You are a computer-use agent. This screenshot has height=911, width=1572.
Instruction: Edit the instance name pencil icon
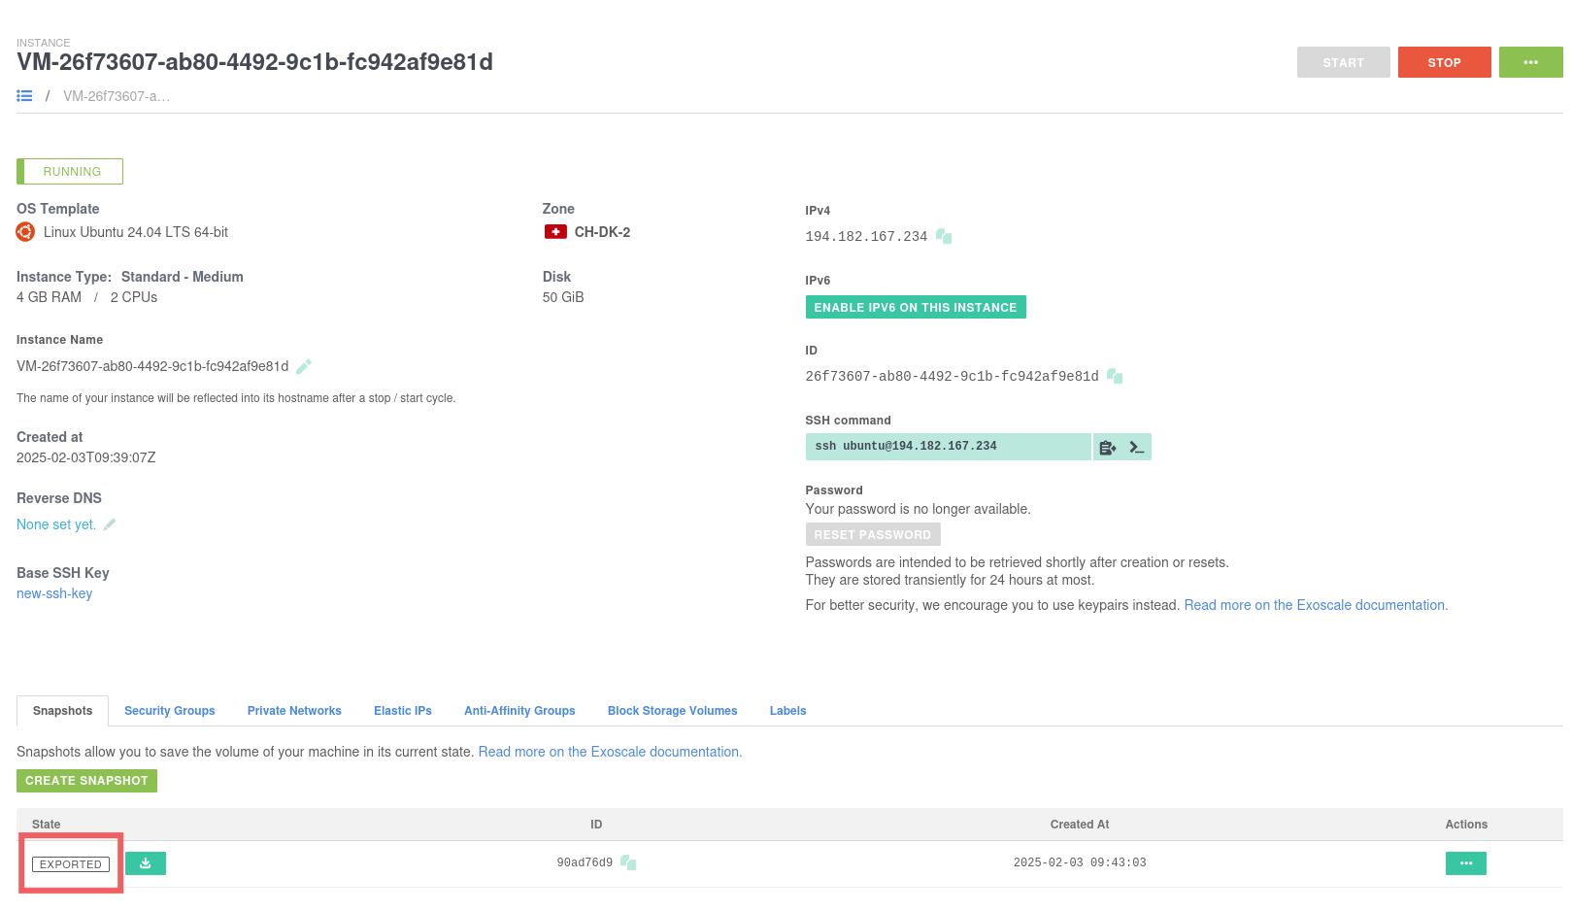[x=304, y=366]
